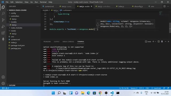This screenshot has height=96, width=171.
Task: Click the errors and warnings status indicator
Action: (x=5, y=88)
